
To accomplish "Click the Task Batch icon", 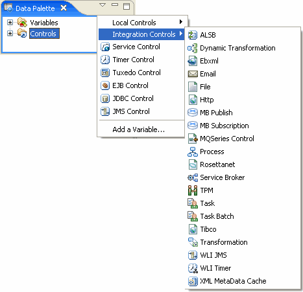I will point(193,216).
